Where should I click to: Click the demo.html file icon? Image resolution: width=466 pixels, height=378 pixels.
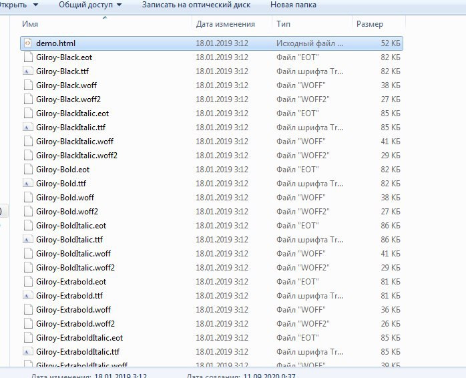[27, 43]
